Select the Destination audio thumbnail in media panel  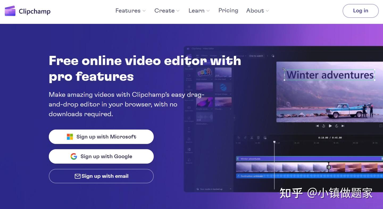[204, 117]
